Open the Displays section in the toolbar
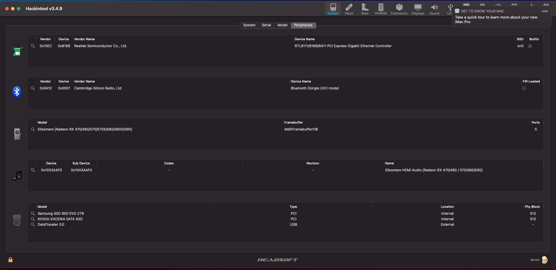556x270 pixels. (417, 9)
